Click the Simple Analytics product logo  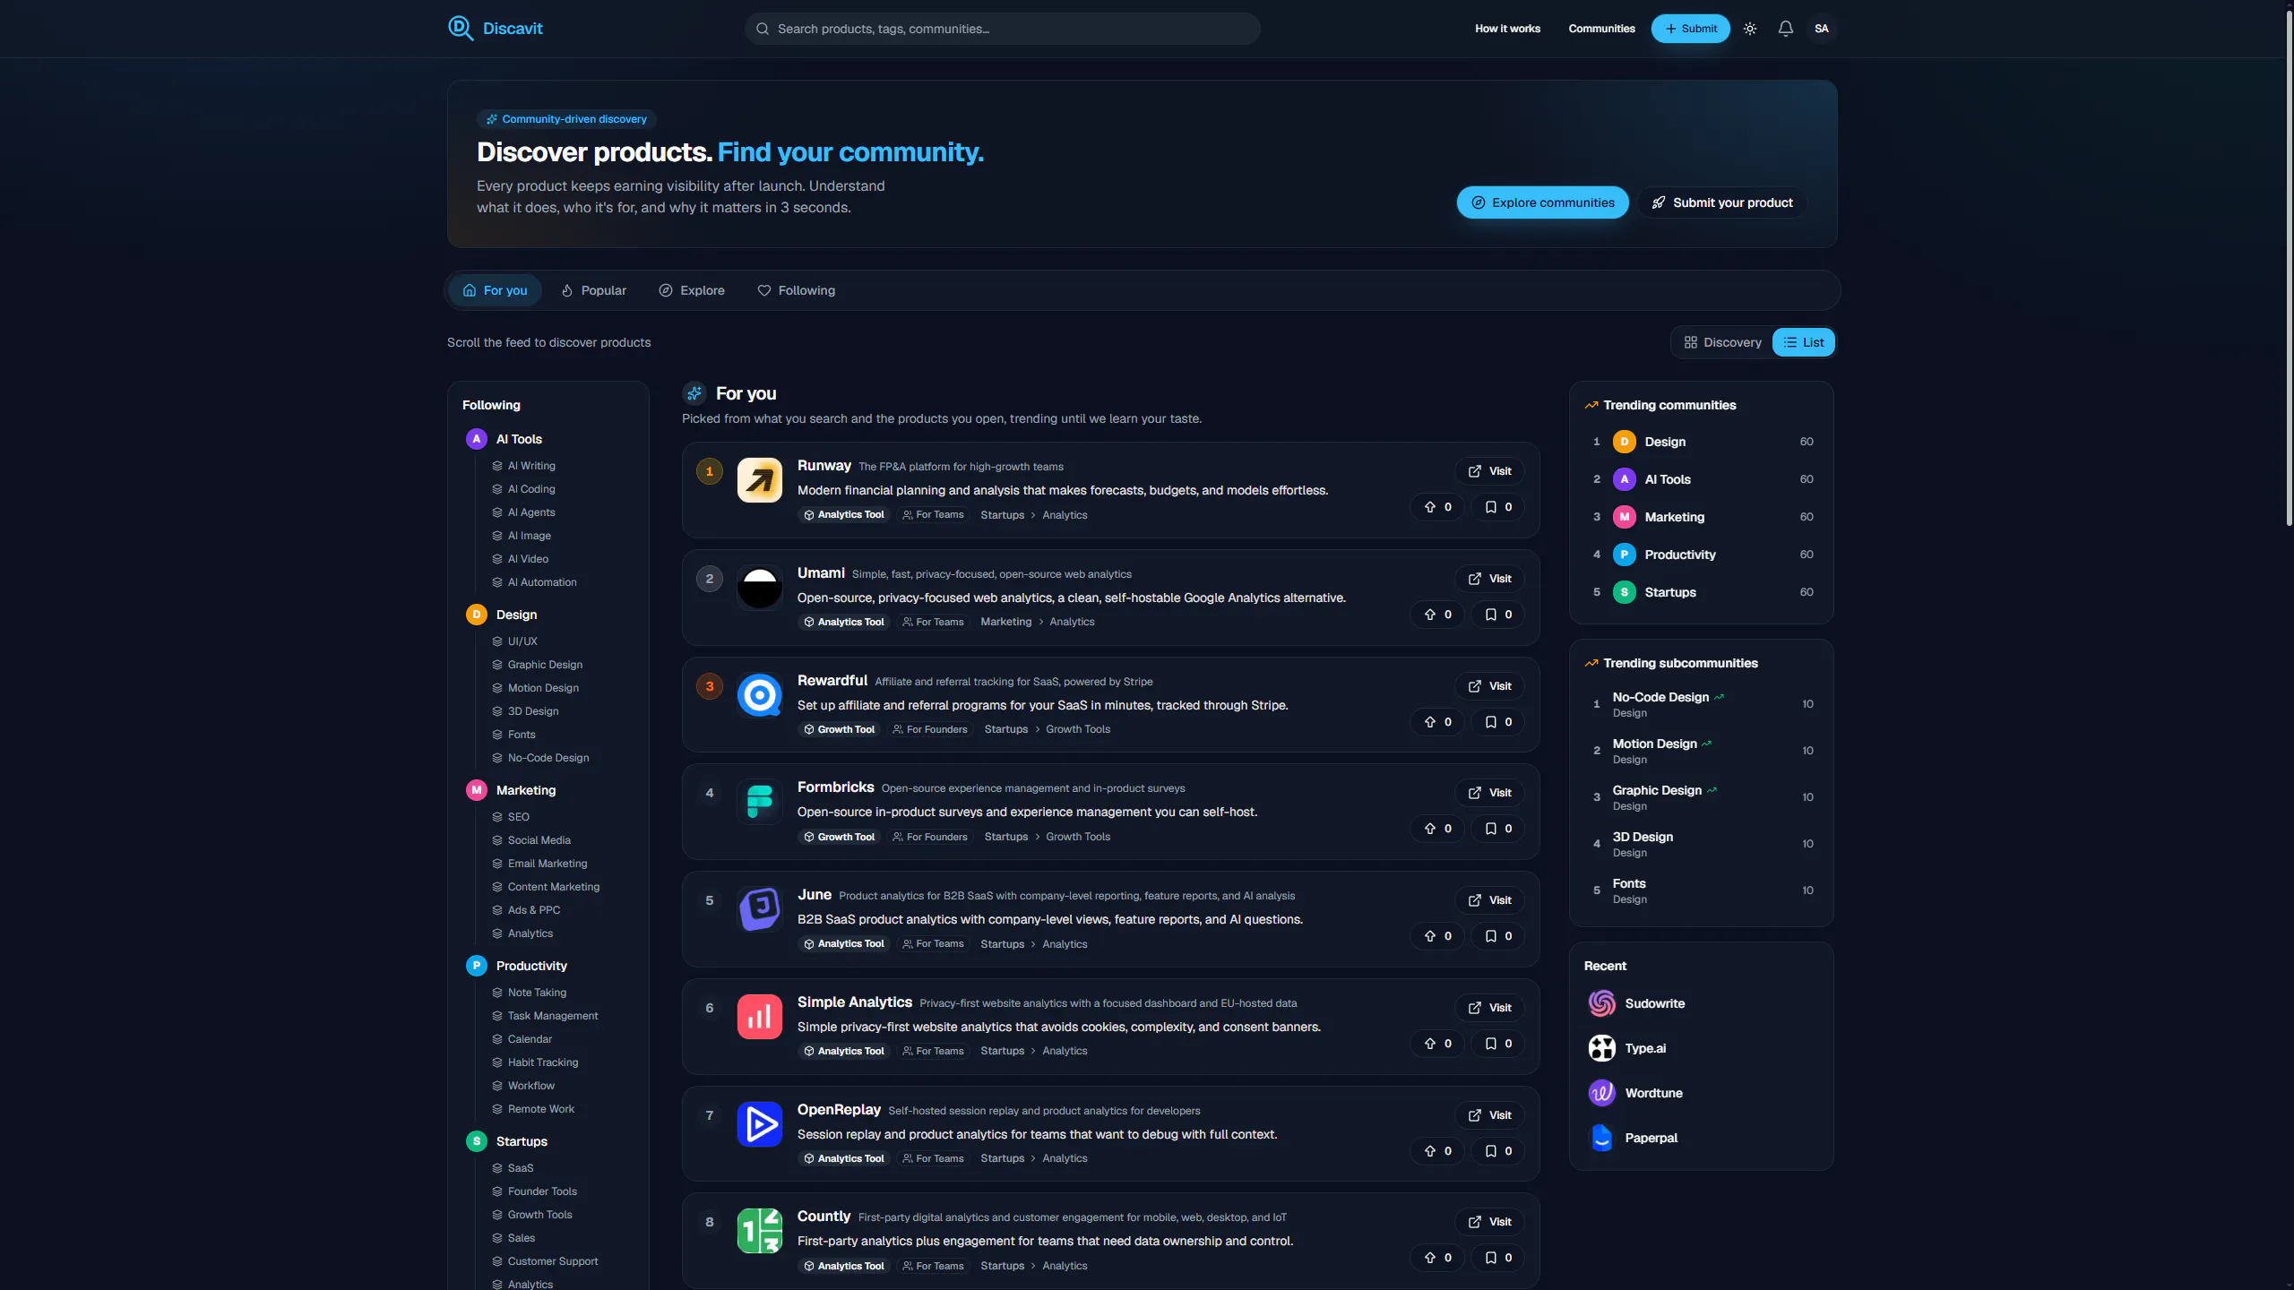760,1017
